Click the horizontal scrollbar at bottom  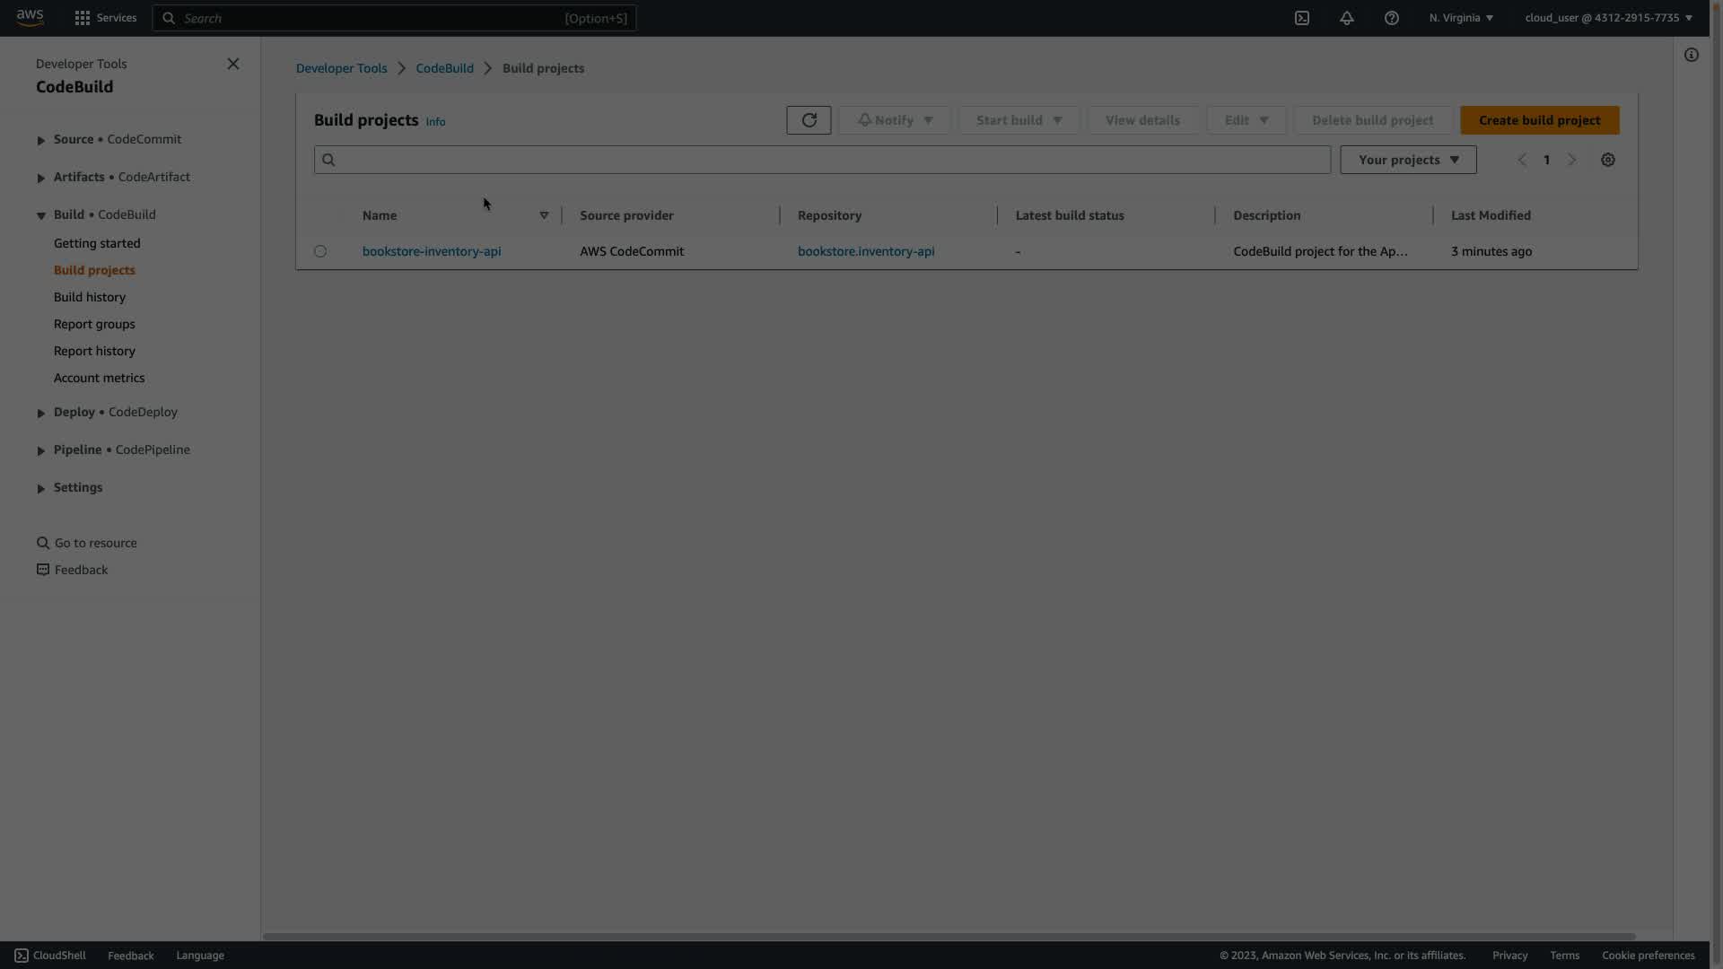pyautogui.click(x=948, y=936)
